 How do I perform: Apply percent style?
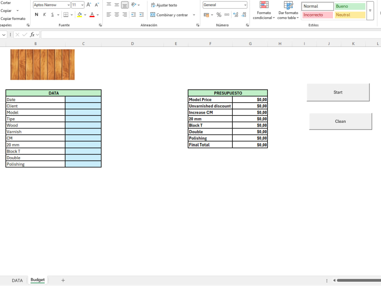pos(219,15)
